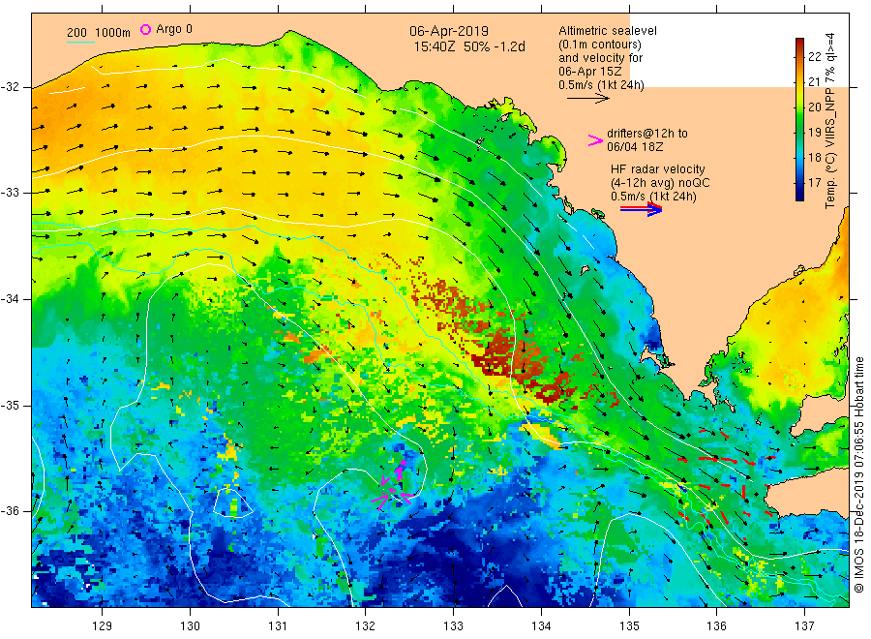This screenshot has height=639, width=871.
Task: Click the 06-Apr-2019 date title
Action: click(x=449, y=32)
